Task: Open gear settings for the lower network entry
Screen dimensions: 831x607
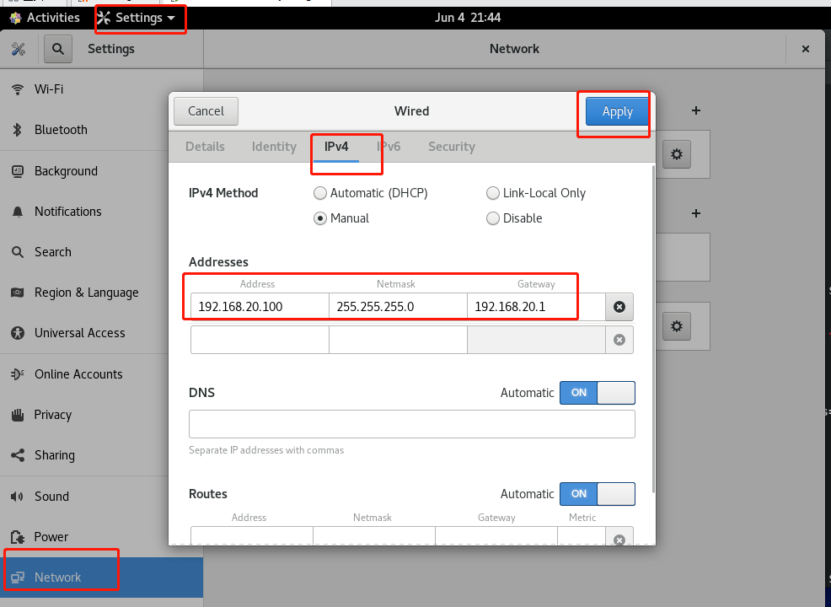Action: tap(676, 326)
